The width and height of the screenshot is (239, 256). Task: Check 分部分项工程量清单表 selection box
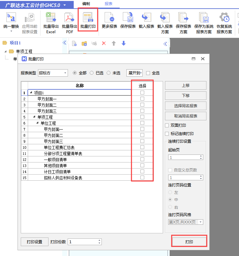click(142, 153)
